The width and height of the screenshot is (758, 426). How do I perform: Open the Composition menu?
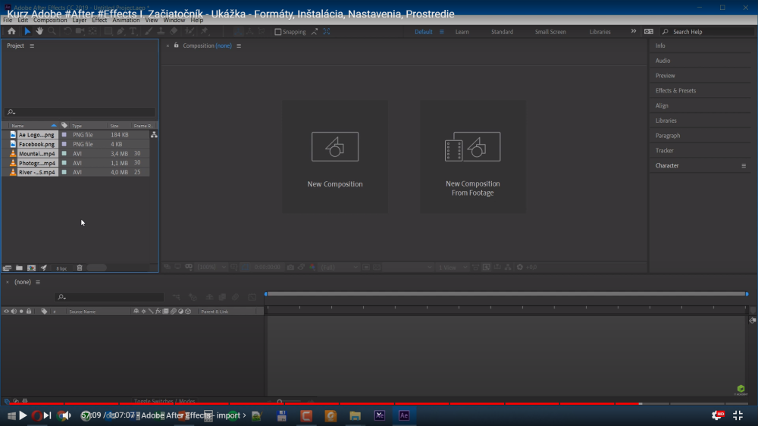pos(50,20)
